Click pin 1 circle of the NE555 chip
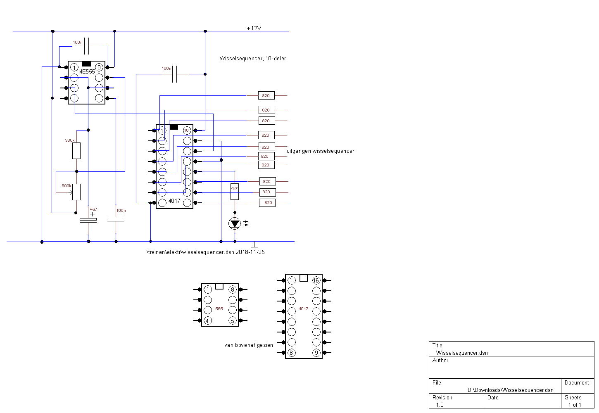Screen dimensions: 599x413 [74, 67]
